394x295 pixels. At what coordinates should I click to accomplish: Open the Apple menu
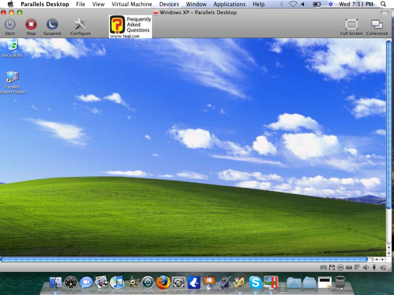pos(11,4)
